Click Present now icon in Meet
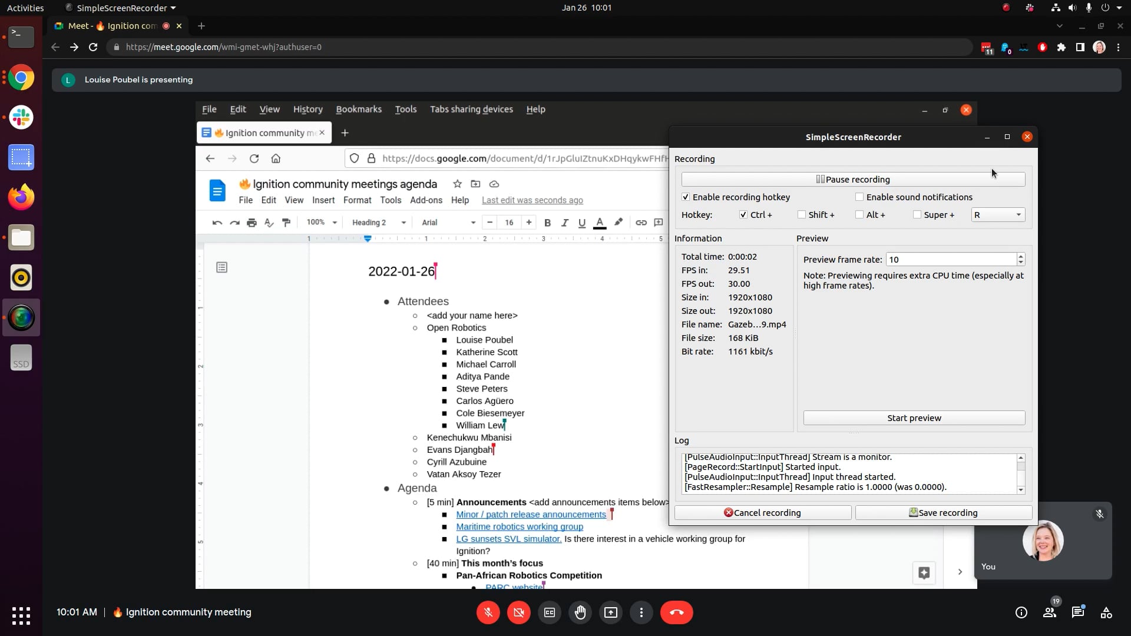Viewport: 1131px width, 636px height. pyautogui.click(x=611, y=612)
